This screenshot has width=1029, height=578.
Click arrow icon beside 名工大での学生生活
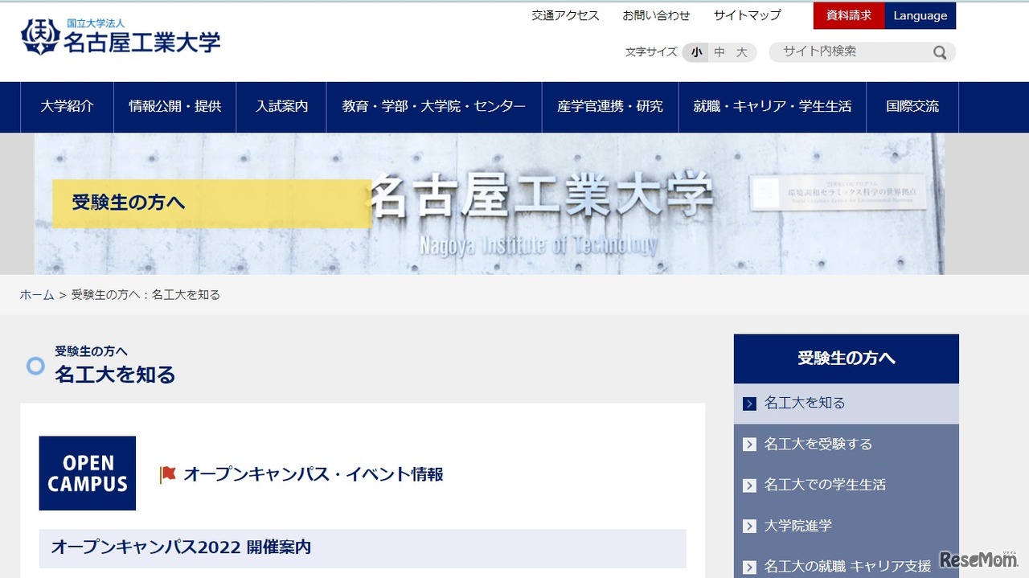pyautogui.click(x=750, y=486)
